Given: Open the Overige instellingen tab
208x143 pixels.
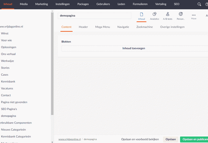Looking at the screenshot, I should coord(172,27).
